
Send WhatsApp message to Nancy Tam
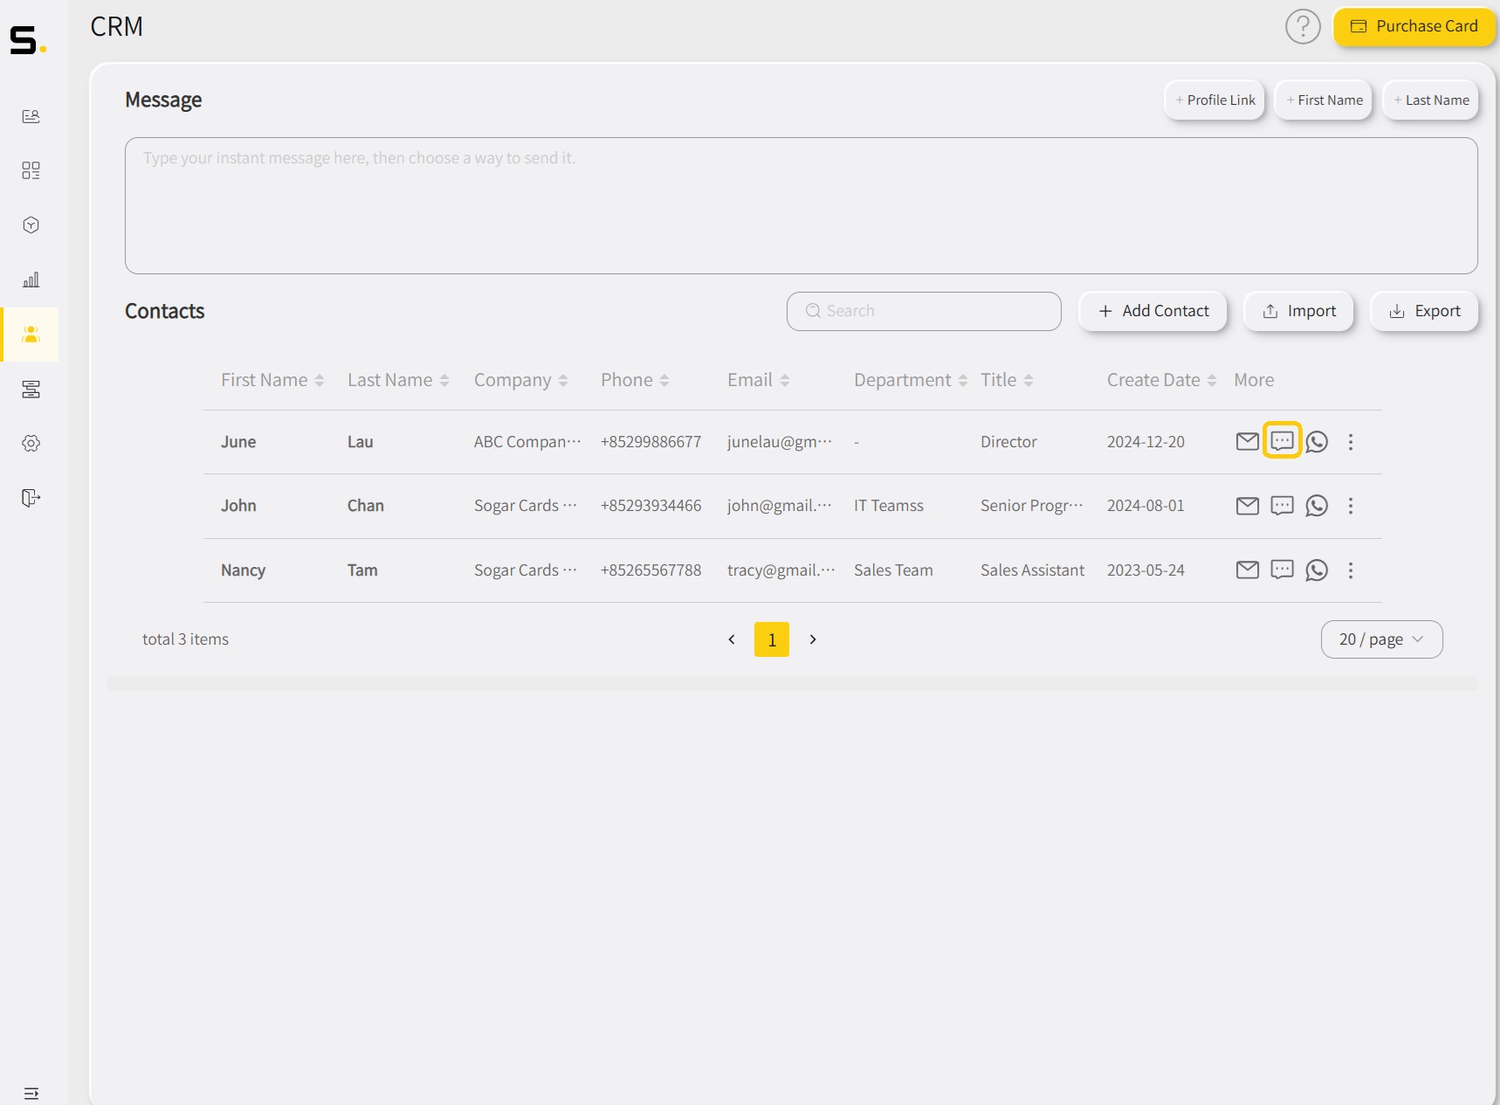pyautogui.click(x=1317, y=570)
